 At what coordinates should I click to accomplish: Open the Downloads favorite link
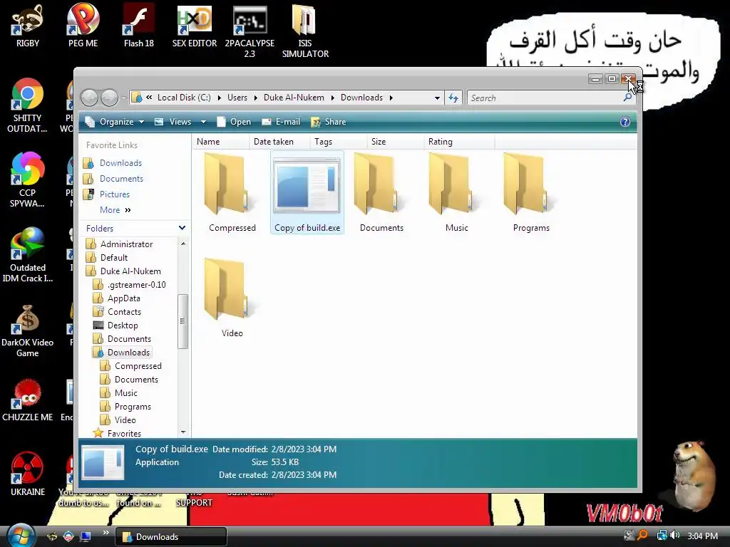(x=120, y=163)
